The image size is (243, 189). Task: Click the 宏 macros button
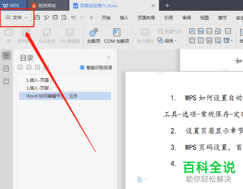click(9, 36)
